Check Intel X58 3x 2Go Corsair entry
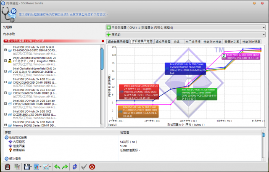The width and height of the screenshot is (269, 172). [5, 93]
